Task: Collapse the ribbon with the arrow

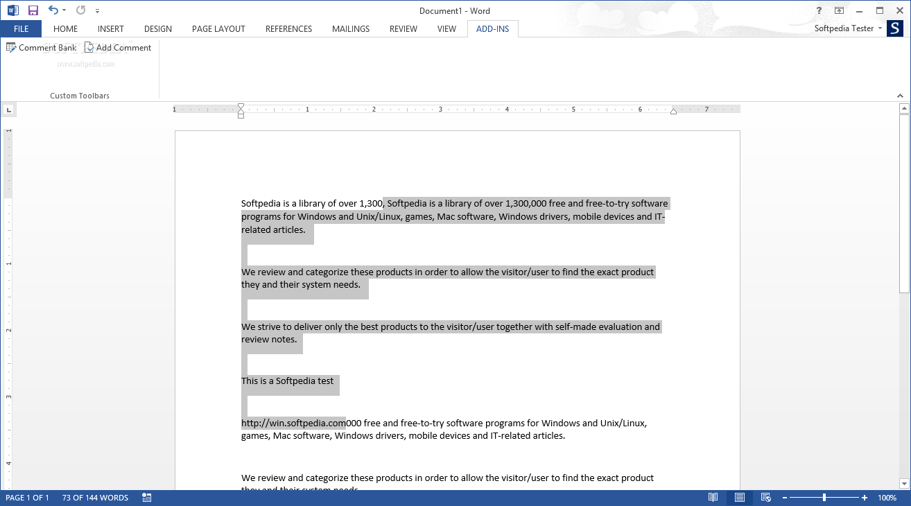Action: click(901, 96)
